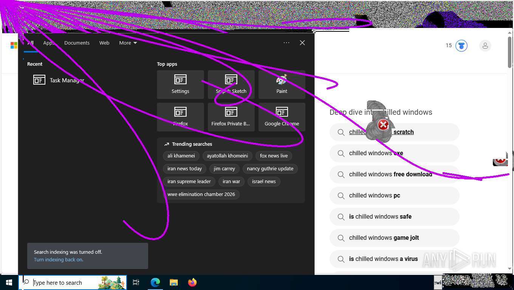
Task: Click Microsoft logo in browser page
Action: pos(14,46)
